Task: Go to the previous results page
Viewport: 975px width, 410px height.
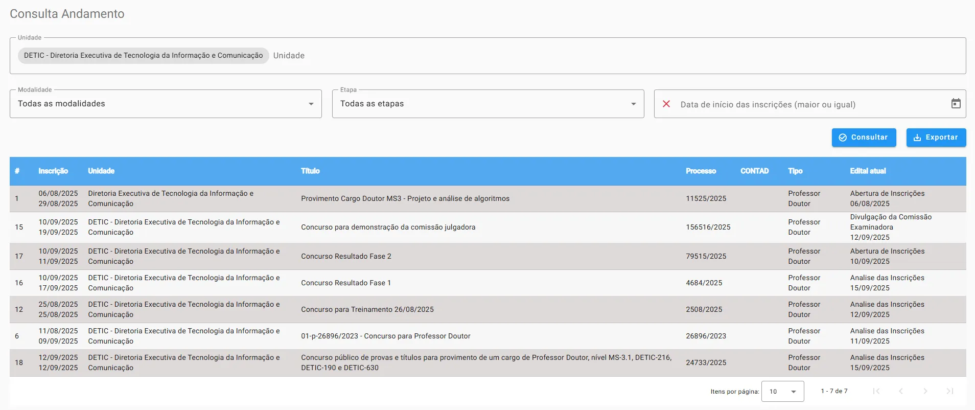Action: (x=901, y=391)
